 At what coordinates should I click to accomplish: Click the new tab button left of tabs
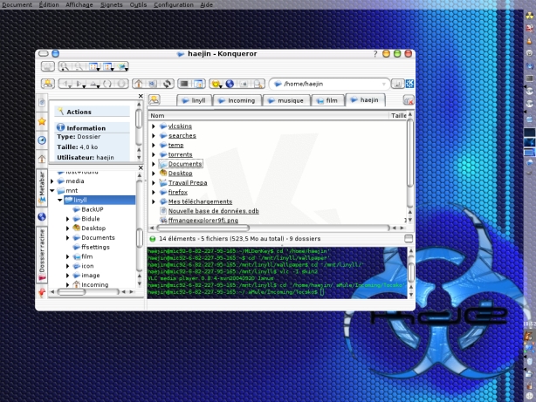point(155,99)
